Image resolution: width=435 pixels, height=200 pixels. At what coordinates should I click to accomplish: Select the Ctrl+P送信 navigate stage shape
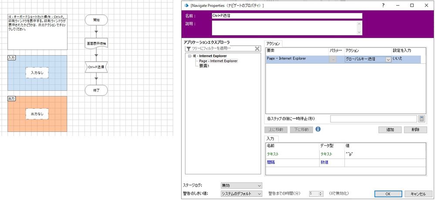click(96, 67)
